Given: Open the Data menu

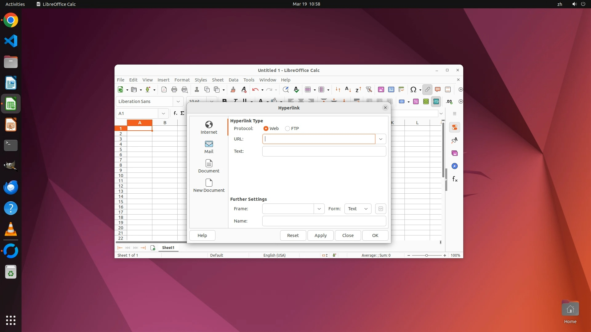Looking at the screenshot, I should click(233, 80).
